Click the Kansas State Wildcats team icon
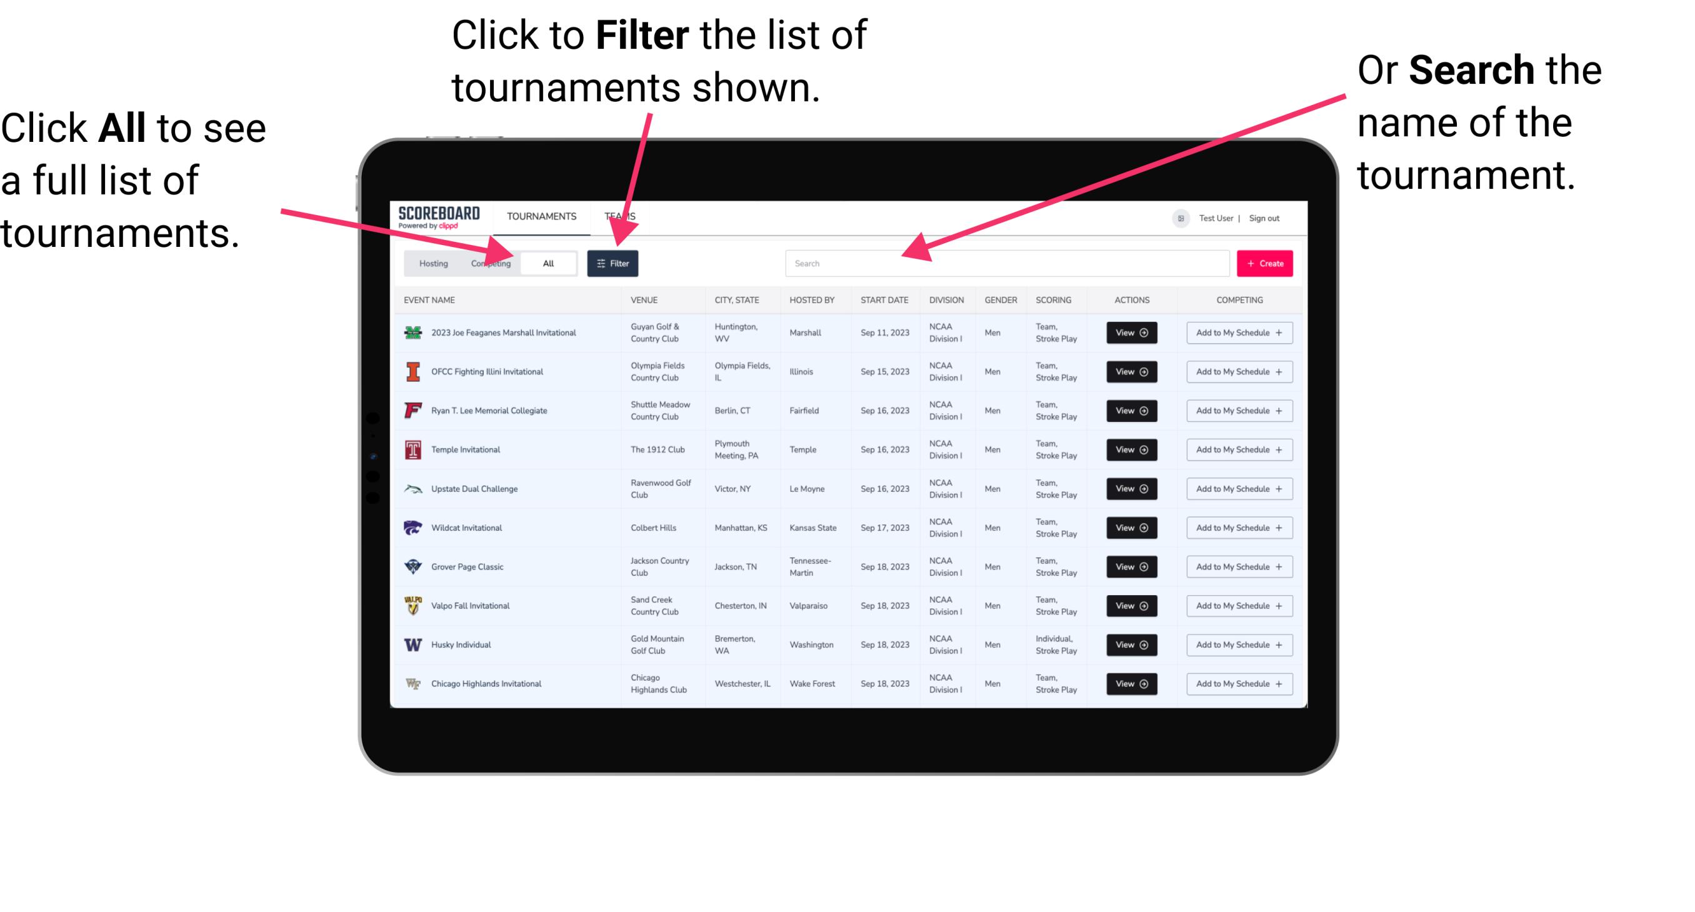Image resolution: width=1695 pixels, height=912 pixels. (x=411, y=529)
